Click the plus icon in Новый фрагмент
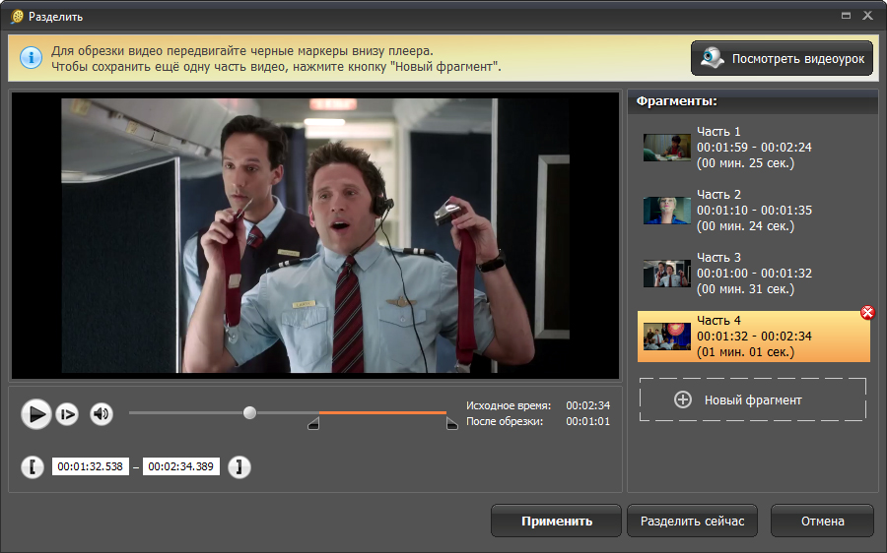 [x=683, y=399]
